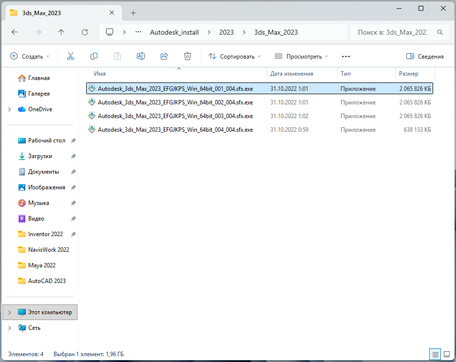Click the 2023 breadcrumb segment
456x362 pixels.
226,32
